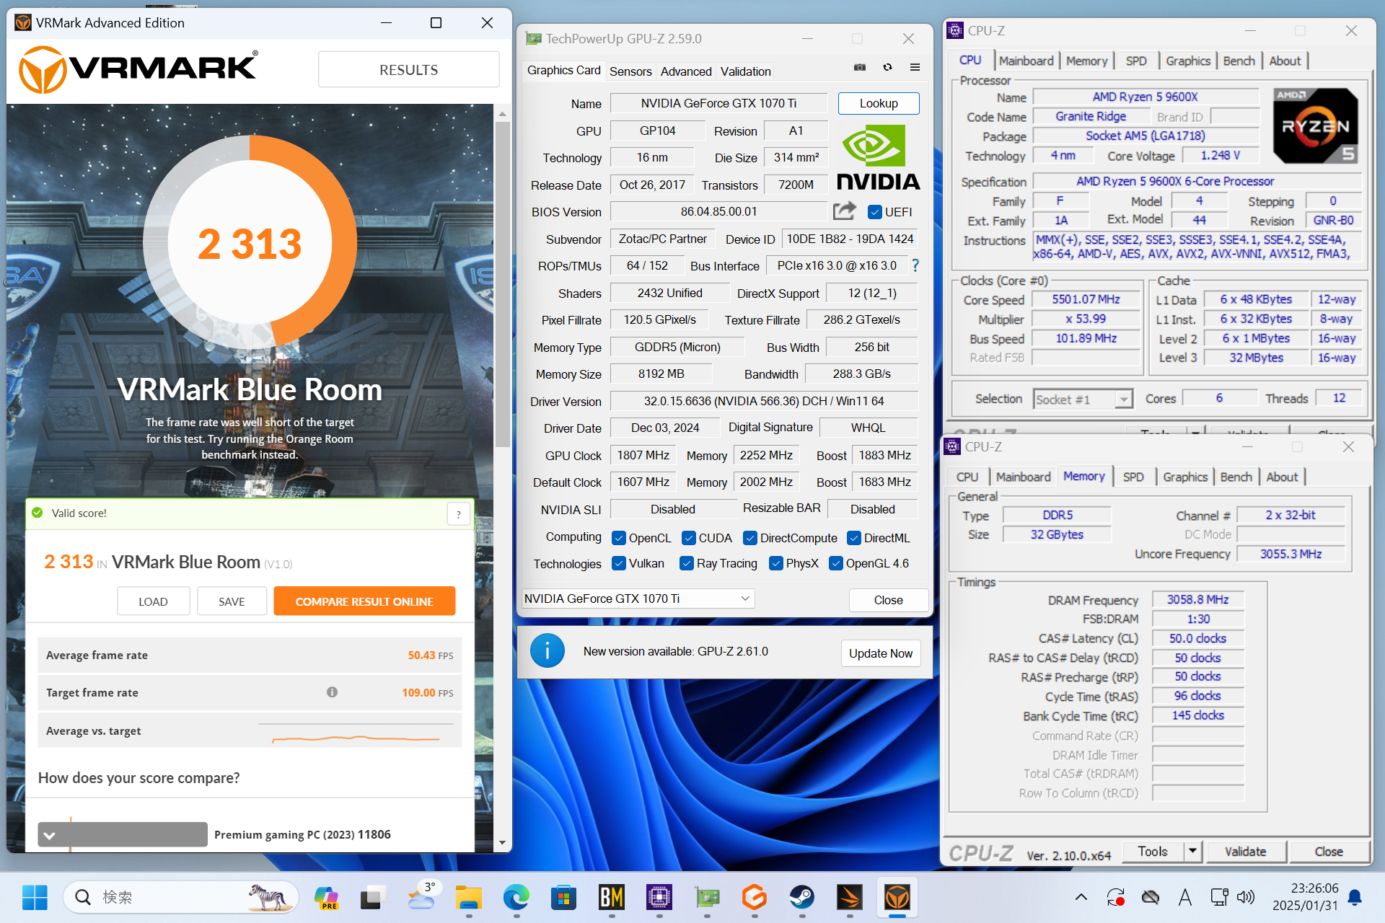Open Steam from the taskbar
Image resolution: width=1385 pixels, height=923 pixels.
click(x=801, y=898)
